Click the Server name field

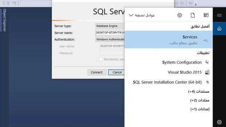110,33
